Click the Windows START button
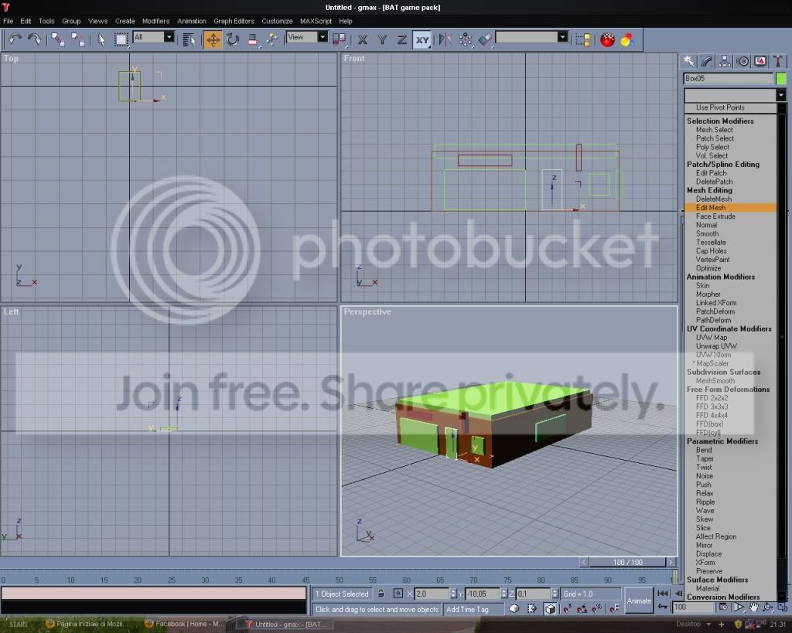Screen dimensions: 792x633 point(18,624)
